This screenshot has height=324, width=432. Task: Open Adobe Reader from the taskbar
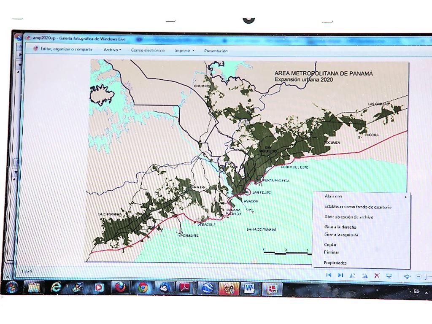tap(186, 289)
